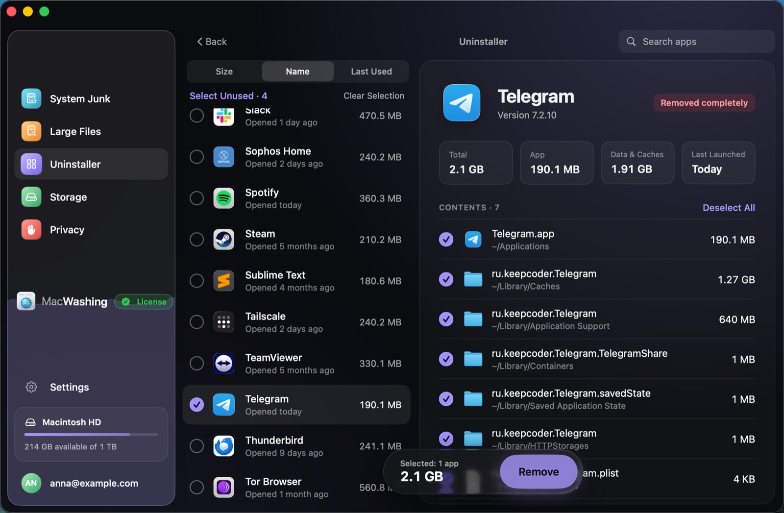Viewport: 784px width, 513px height.
Task: Go Back with the chevron button
Action: (212, 42)
